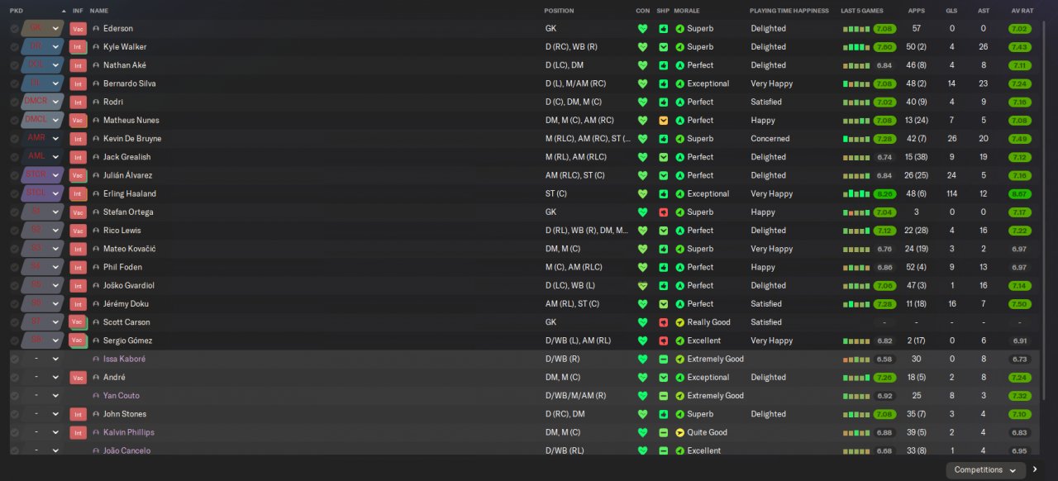Open Phil Foden's player name link
Viewport: 1058px width, 481px height.
click(122, 267)
